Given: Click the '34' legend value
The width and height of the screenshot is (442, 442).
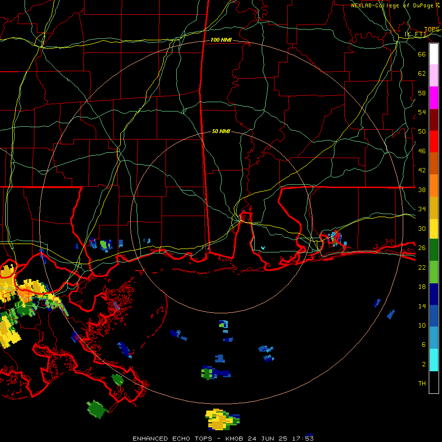Looking at the screenshot, I should [422, 209].
